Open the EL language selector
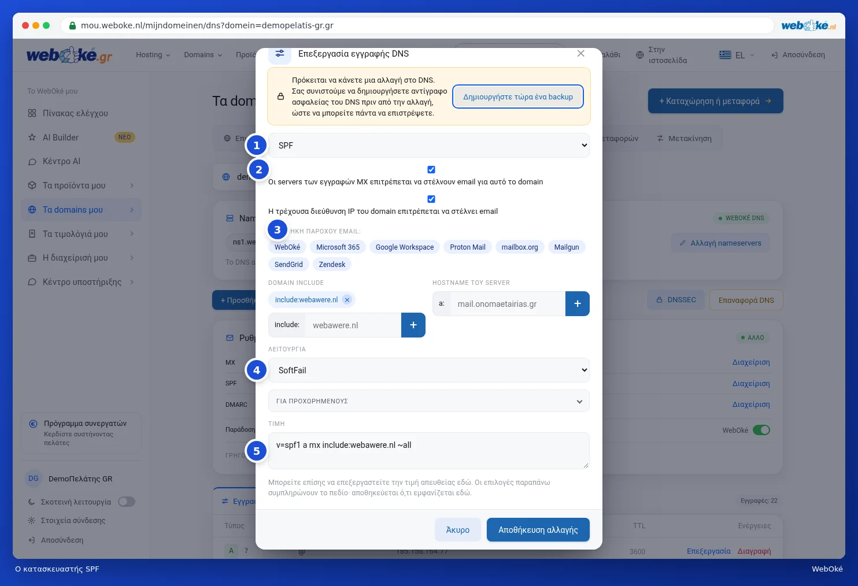858x586 pixels. click(737, 55)
